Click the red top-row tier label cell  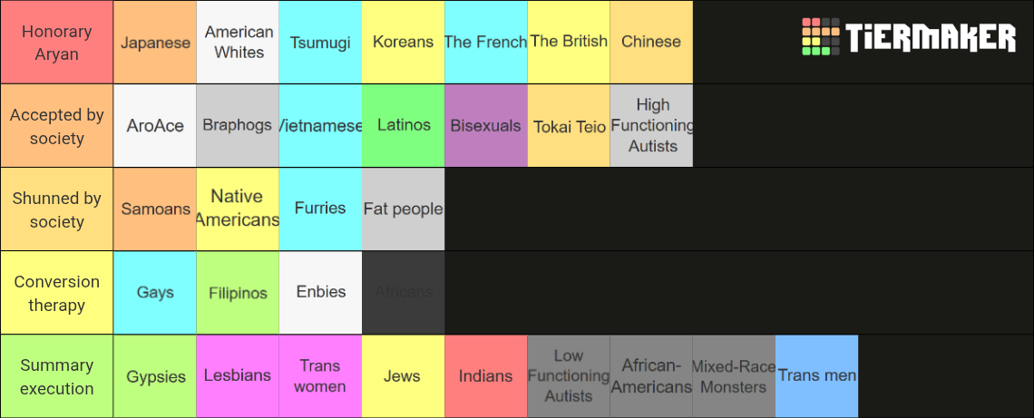coord(57,43)
